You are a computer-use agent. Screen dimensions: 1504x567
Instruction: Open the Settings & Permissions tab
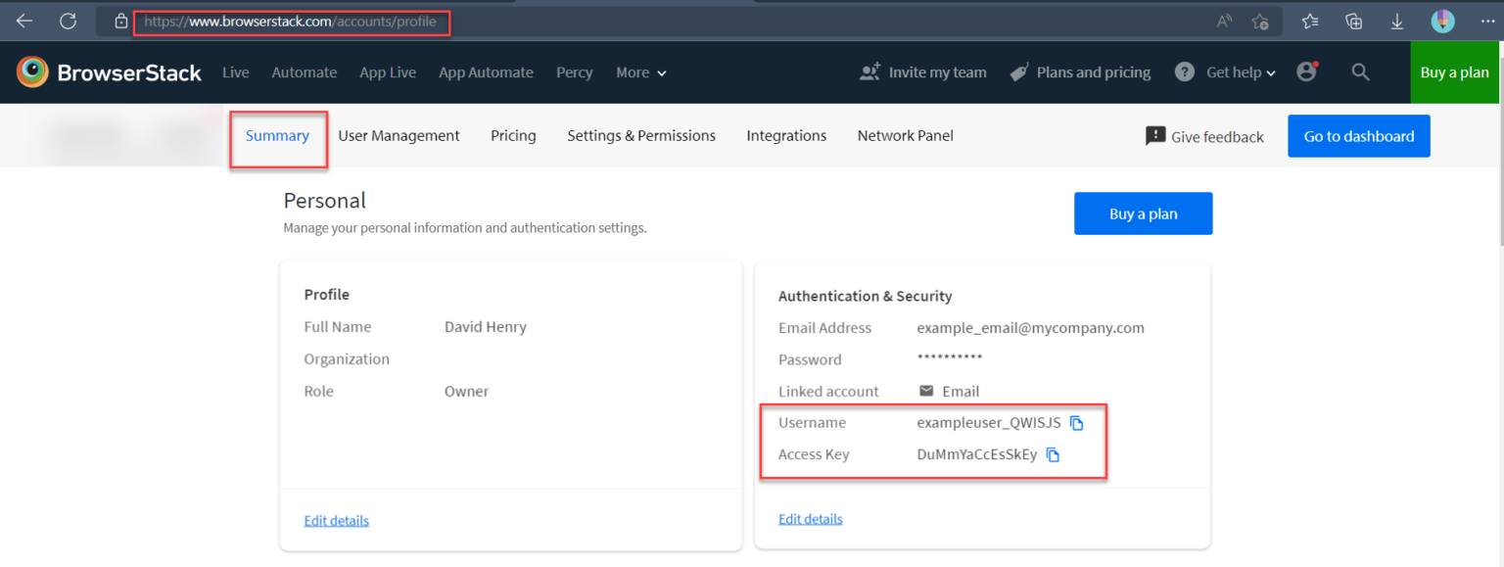640,135
